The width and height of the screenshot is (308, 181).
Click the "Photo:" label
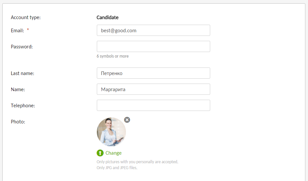coord(18,122)
